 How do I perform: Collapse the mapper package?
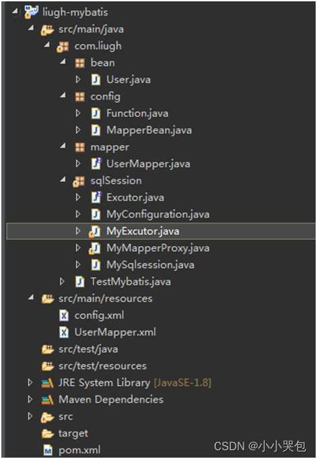click(x=63, y=146)
